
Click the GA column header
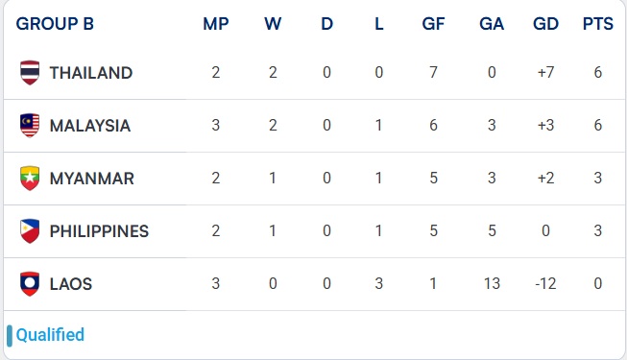pos(492,24)
